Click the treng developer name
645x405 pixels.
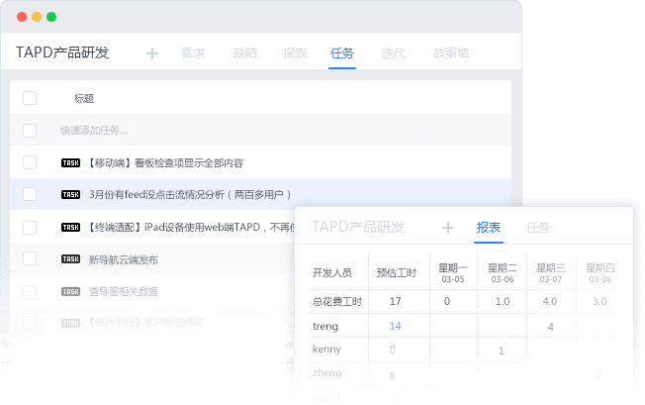coord(325,327)
